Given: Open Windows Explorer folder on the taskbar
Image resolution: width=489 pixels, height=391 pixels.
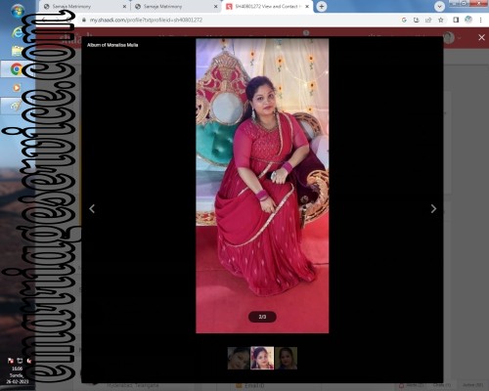Looking at the screenshot, I should (x=18, y=51).
